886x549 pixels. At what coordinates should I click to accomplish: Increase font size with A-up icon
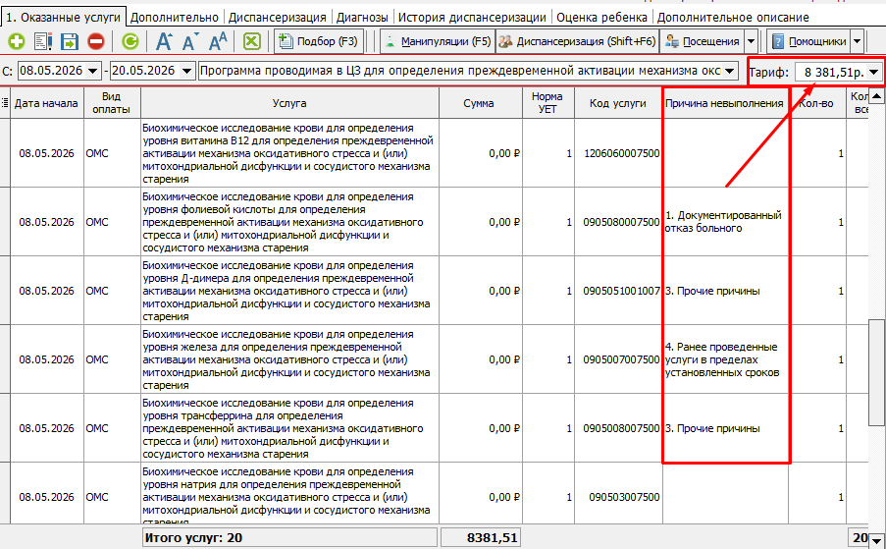click(164, 41)
